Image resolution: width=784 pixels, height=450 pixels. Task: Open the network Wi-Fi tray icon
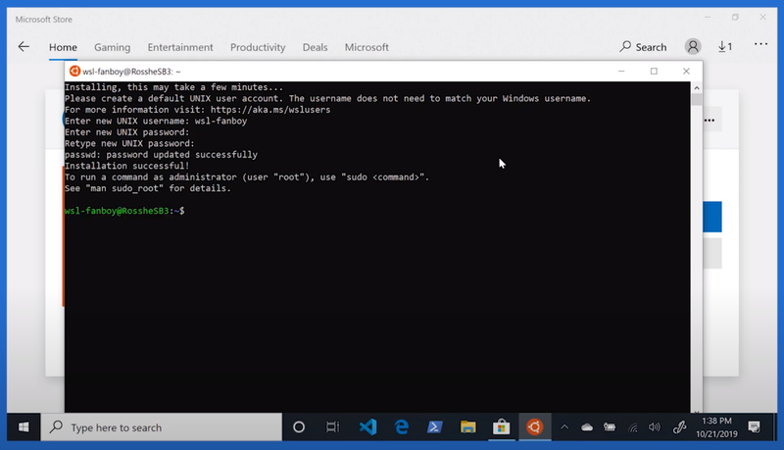coord(633,427)
